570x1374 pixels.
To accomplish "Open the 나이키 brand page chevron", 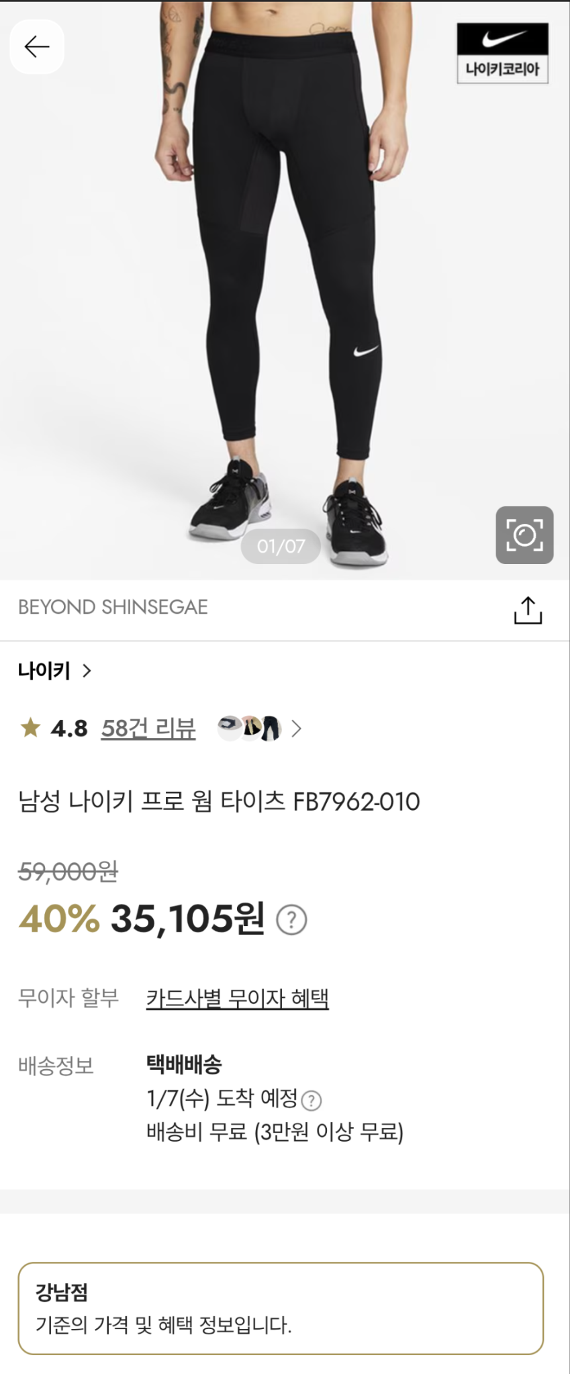I will 87,670.
